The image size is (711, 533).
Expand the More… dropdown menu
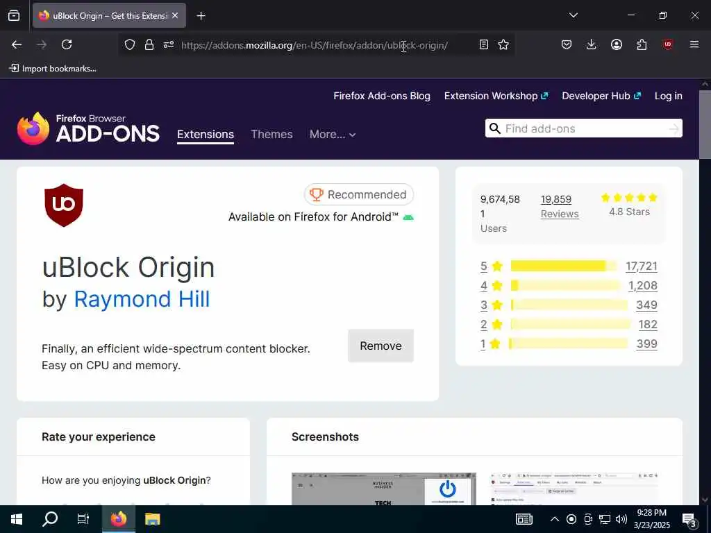tap(333, 134)
